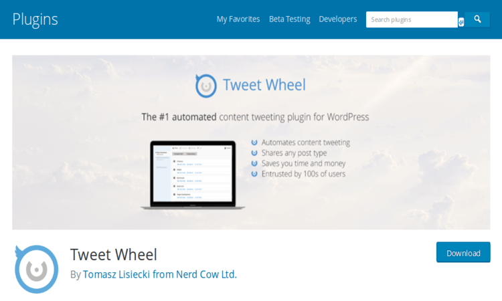
Task: Click the 'Automates content tweeting' bullet text
Action: pyautogui.click(x=306, y=142)
